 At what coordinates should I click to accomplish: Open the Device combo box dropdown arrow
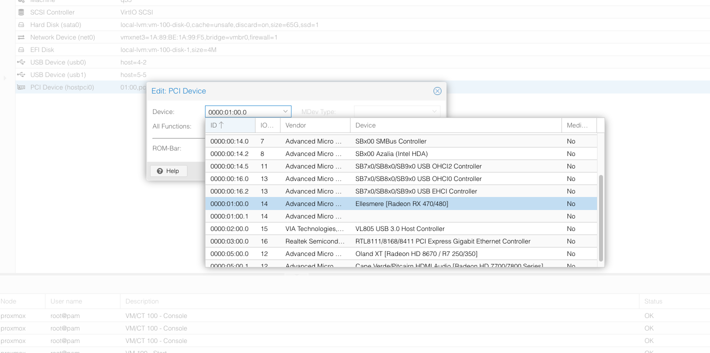tap(285, 112)
